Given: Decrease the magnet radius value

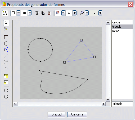Looking at the screenshot, I should click(x=63, y=13).
